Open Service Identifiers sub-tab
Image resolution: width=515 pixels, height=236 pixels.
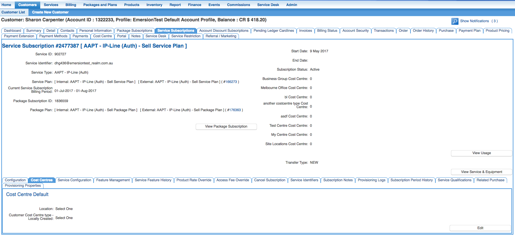coord(304,180)
